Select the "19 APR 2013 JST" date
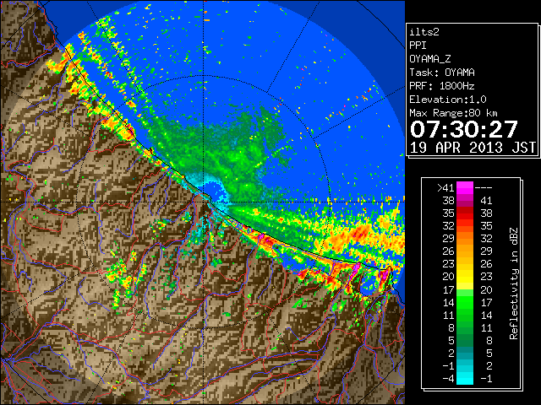 (x=473, y=148)
